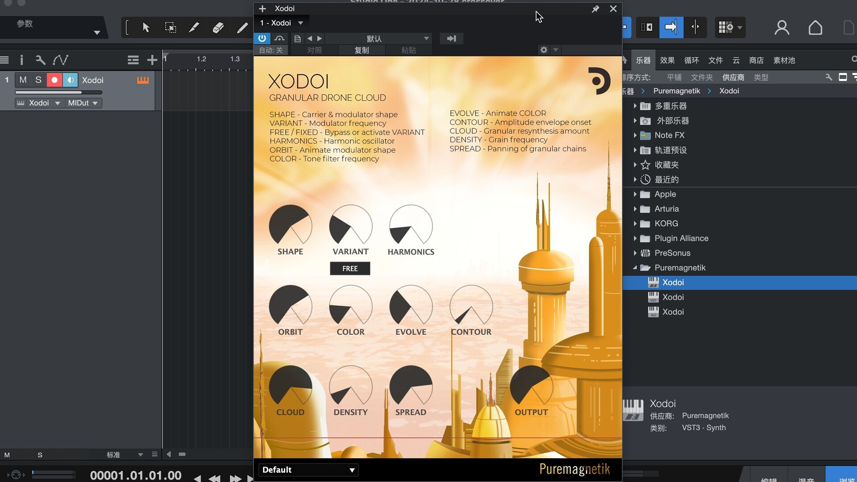Image resolution: width=857 pixels, height=482 pixels.
Task: Select the Range selection tool
Action: tap(170, 28)
